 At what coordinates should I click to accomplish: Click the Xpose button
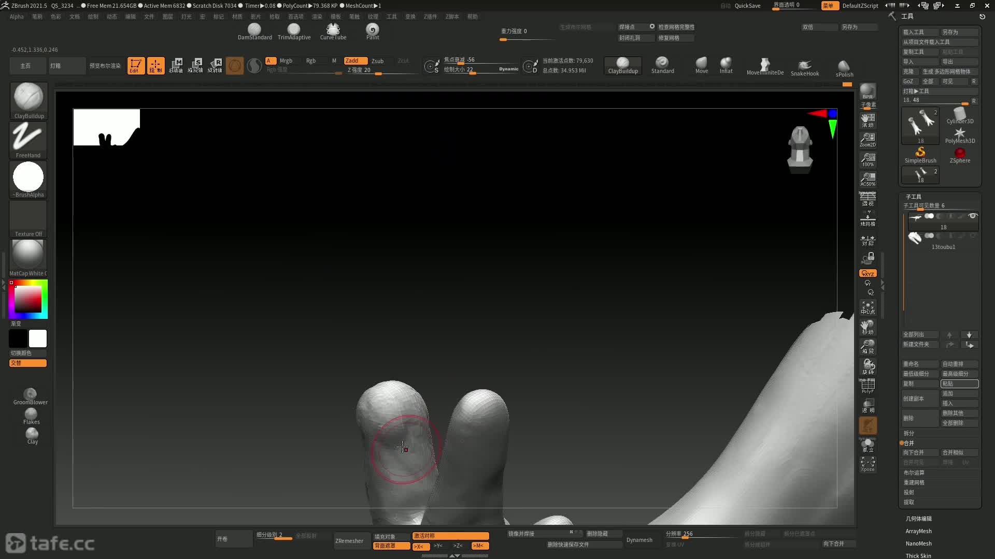coord(868,464)
